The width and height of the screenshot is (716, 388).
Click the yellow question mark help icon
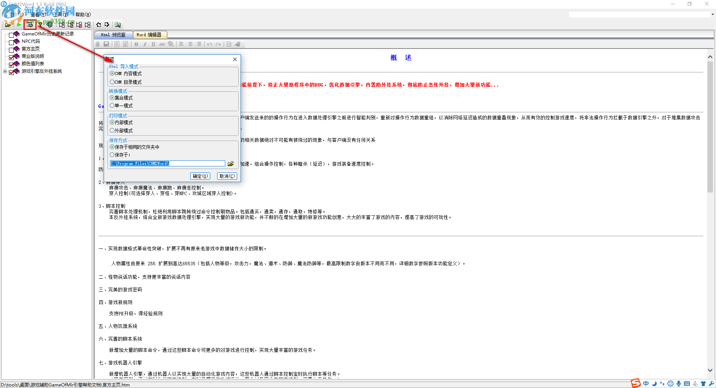point(40,25)
